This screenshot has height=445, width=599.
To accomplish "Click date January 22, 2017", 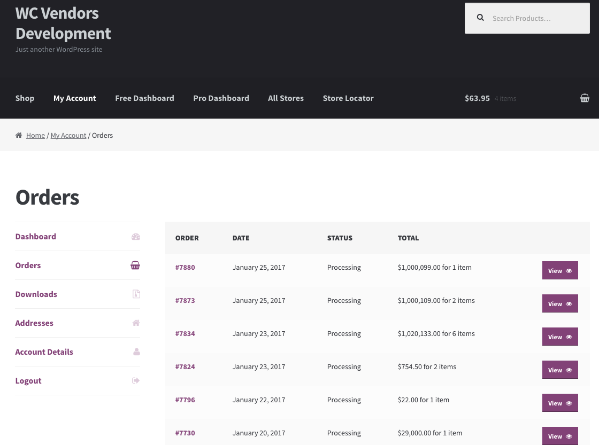I will [259, 400].
